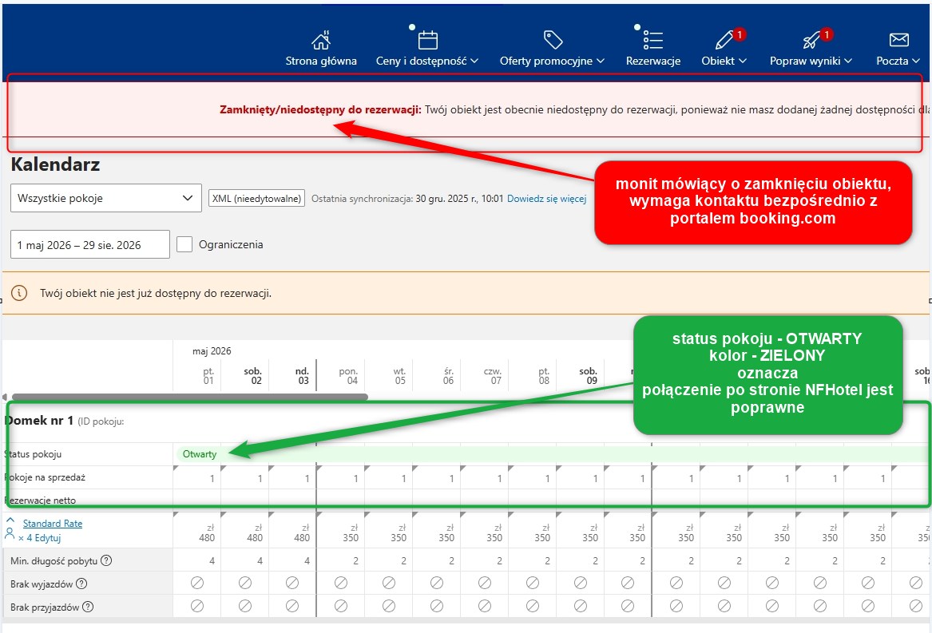Click the list icon above Rezerwacje

[652, 40]
